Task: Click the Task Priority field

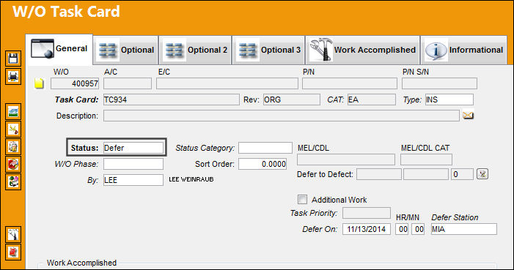Action: pyautogui.click(x=367, y=213)
